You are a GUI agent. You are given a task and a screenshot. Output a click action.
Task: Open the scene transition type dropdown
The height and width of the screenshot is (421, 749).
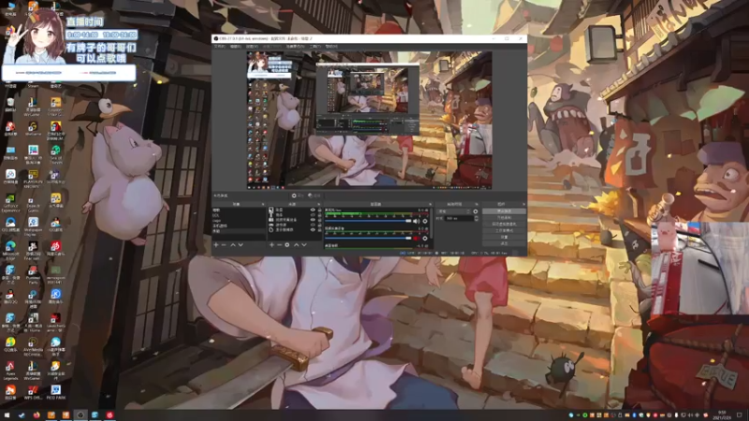tap(454, 211)
